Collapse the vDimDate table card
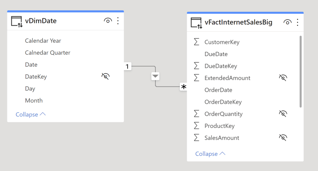Image resolution: width=318 pixels, height=171 pixels. point(31,114)
